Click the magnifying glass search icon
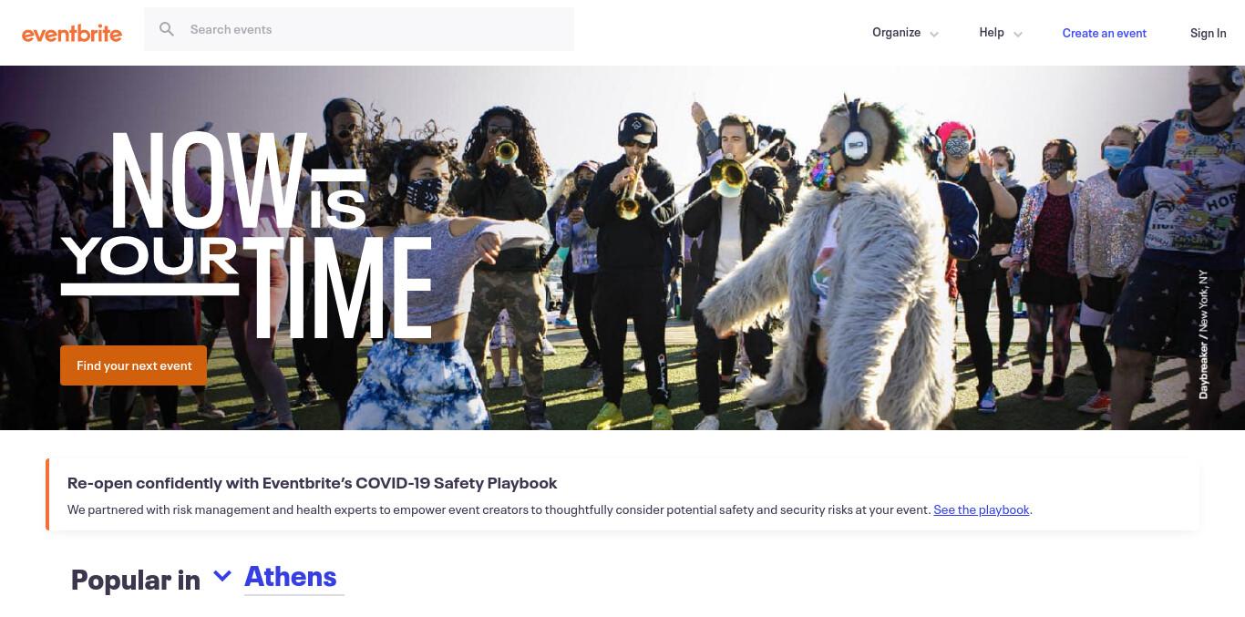 (167, 29)
